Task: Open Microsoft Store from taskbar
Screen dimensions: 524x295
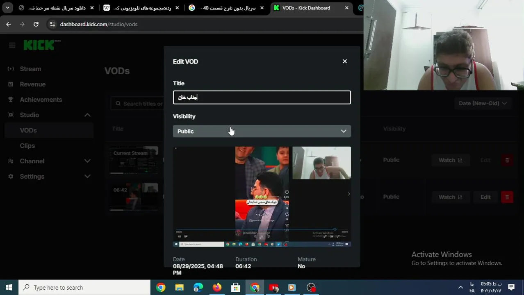Action: (x=236, y=288)
